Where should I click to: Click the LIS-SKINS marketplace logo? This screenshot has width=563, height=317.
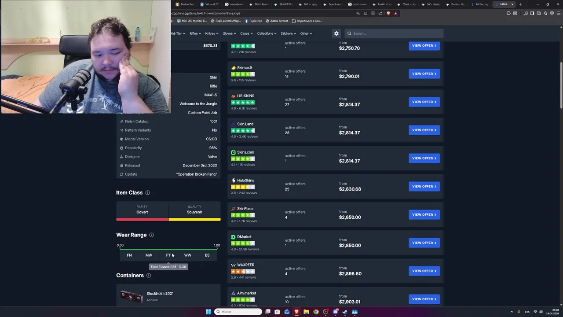[233, 96]
